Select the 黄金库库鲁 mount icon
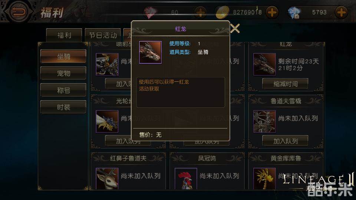356x200 pixels. coord(264,178)
